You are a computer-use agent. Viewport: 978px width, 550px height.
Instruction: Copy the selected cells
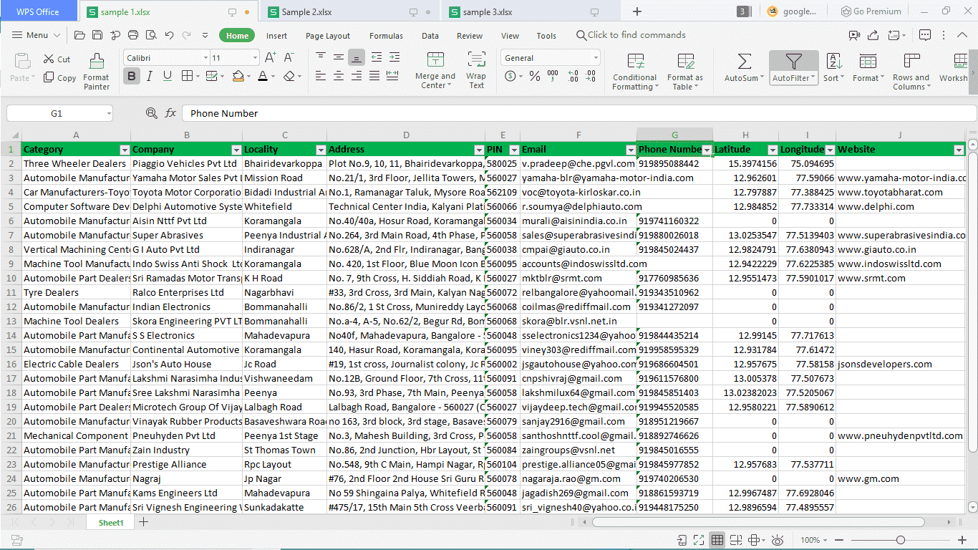[59, 78]
